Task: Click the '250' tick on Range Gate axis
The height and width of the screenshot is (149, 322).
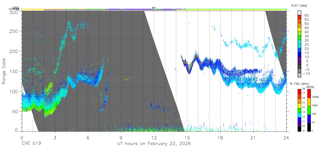Action: point(13,31)
